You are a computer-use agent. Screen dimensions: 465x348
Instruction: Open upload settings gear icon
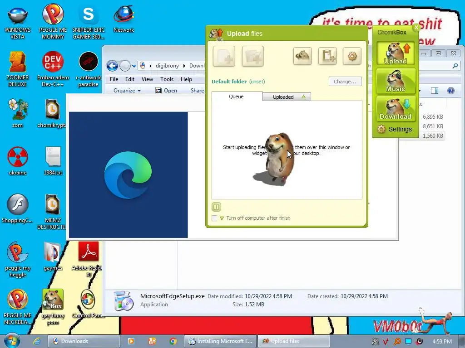pyautogui.click(x=352, y=56)
